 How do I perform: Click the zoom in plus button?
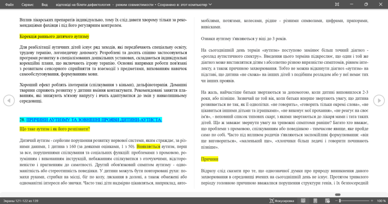372,201
